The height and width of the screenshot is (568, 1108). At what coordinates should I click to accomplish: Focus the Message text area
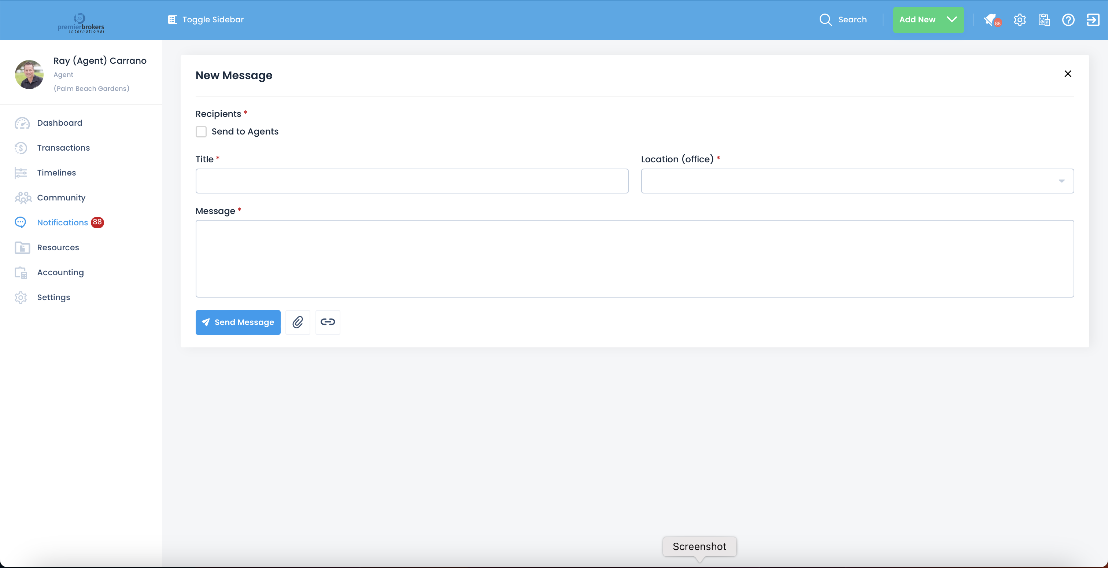pyautogui.click(x=635, y=259)
